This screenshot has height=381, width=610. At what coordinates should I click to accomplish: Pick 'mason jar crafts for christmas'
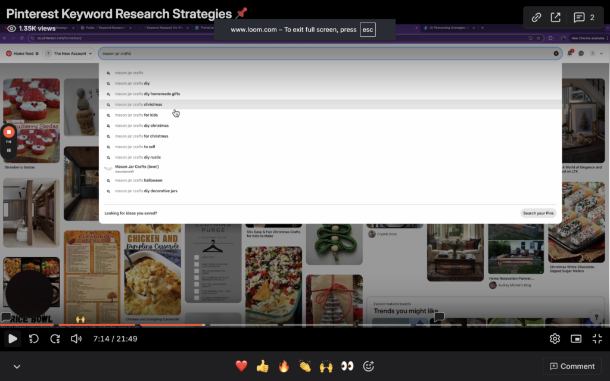point(330,136)
